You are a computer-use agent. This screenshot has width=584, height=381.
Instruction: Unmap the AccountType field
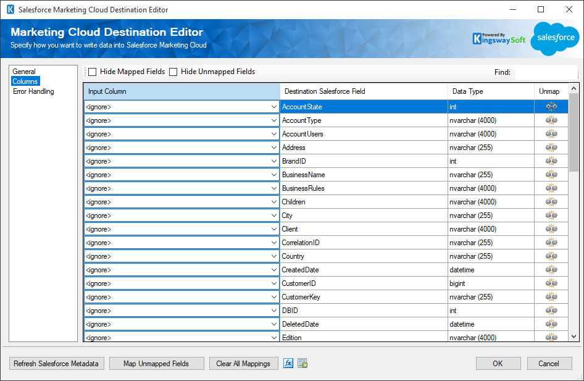[x=551, y=120]
